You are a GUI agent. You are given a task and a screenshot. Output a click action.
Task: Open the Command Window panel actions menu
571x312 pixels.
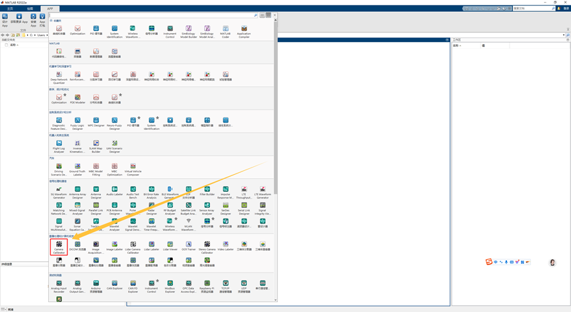(447, 40)
